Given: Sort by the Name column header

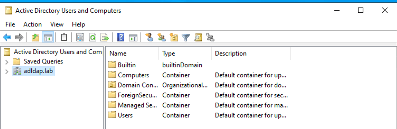Looking at the screenshot, I should coord(132,53).
